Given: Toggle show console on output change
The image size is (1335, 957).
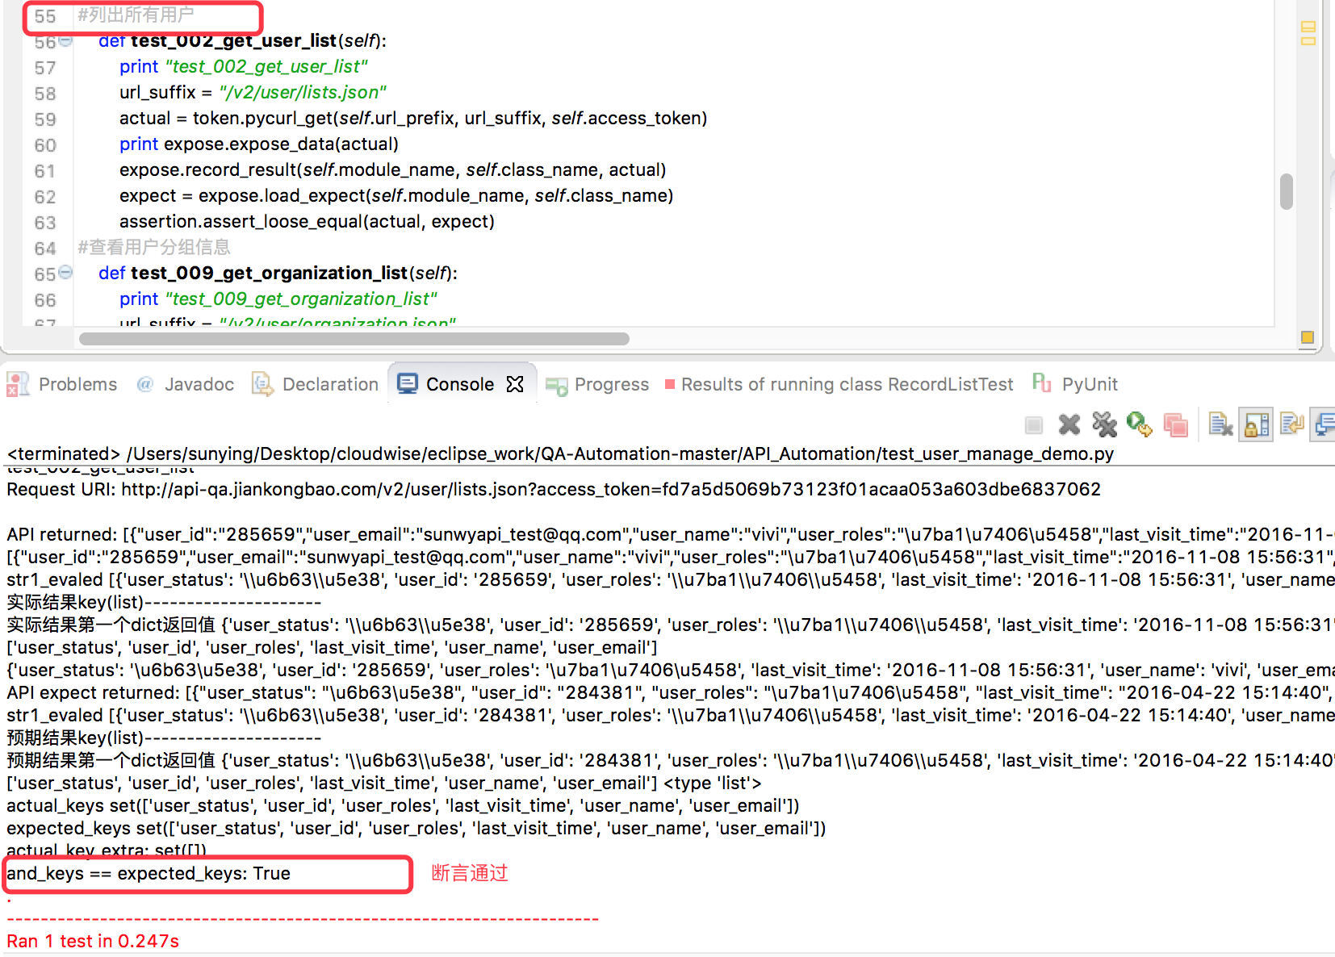Looking at the screenshot, I should (x=1325, y=424).
